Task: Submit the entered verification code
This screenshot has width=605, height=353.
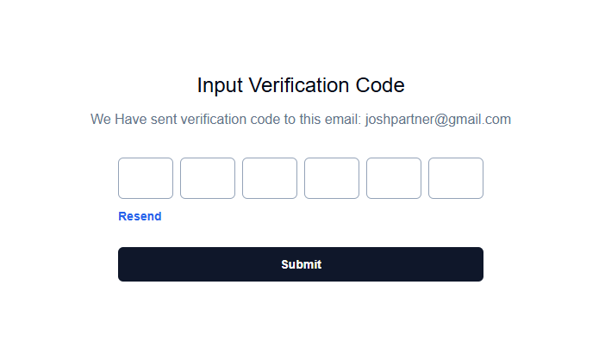Action: coord(301,264)
